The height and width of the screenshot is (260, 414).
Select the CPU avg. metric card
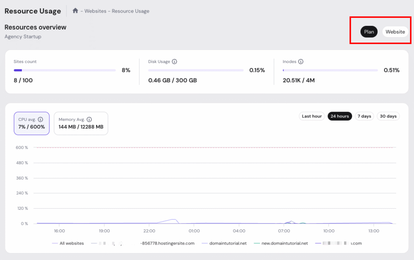pos(32,123)
